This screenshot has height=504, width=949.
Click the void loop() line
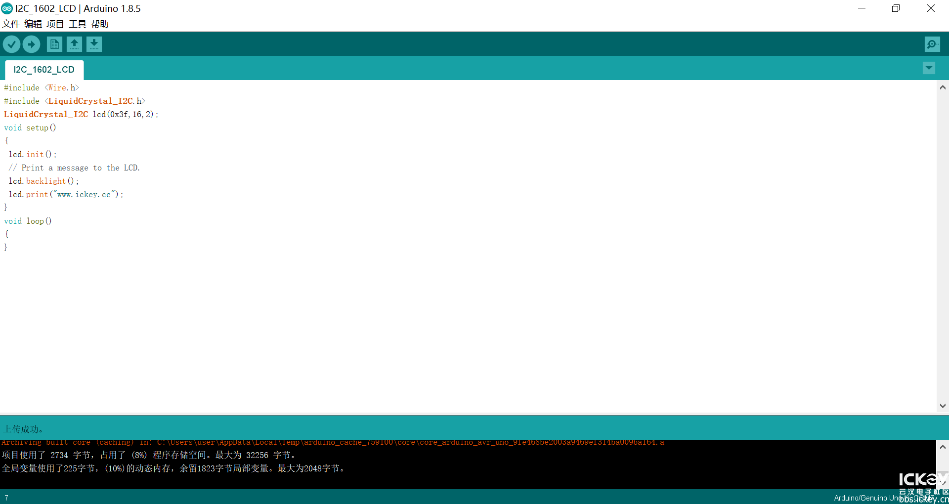(x=28, y=221)
